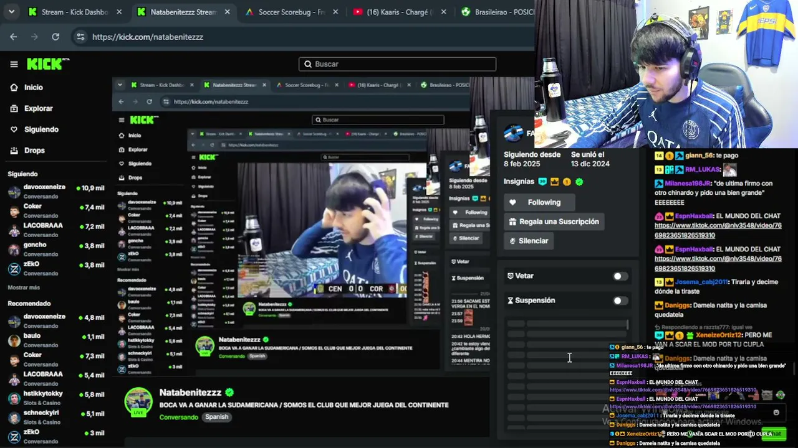Enable the Suspensión timeout toggle

tap(620, 301)
